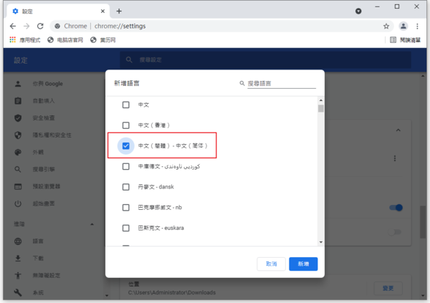430x303 pixels.
Task: Bookmark this page with the star icon
Action: (x=386, y=27)
